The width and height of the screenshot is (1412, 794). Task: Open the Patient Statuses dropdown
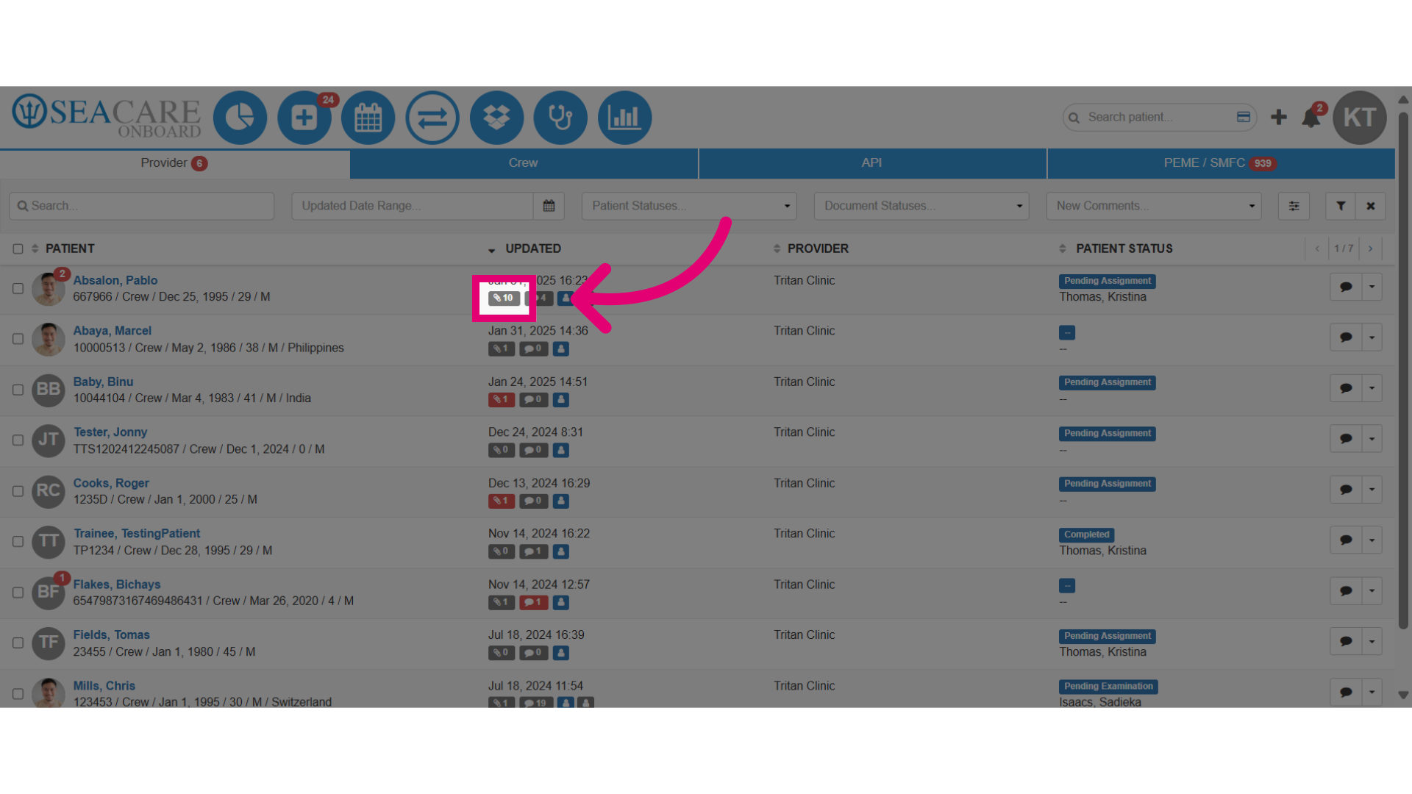point(689,206)
